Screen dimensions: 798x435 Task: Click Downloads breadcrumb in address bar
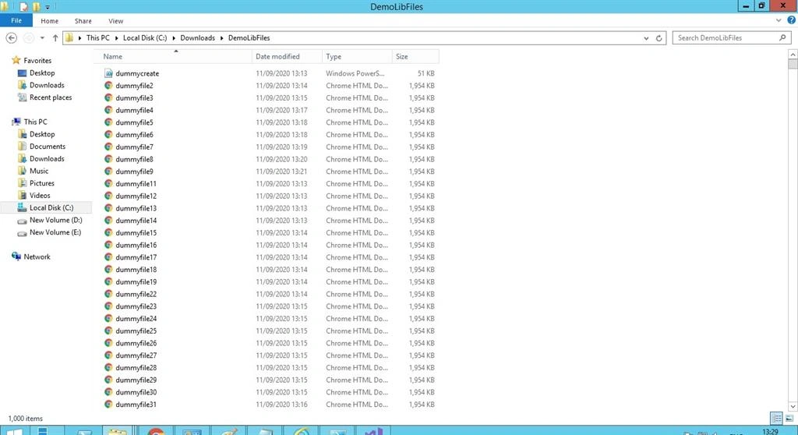[x=197, y=37]
